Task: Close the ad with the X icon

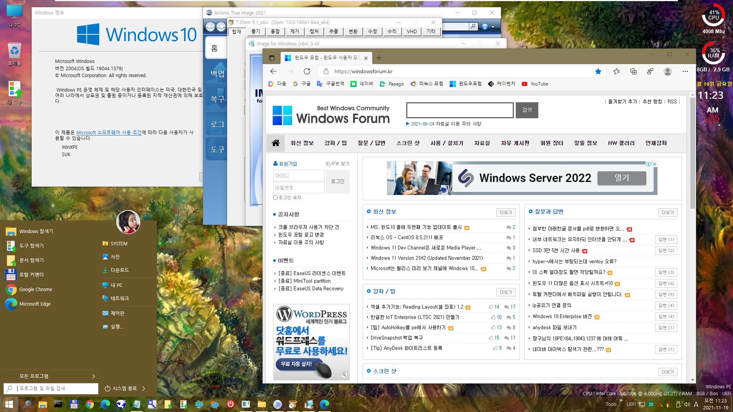Action: [x=654, y=164]
